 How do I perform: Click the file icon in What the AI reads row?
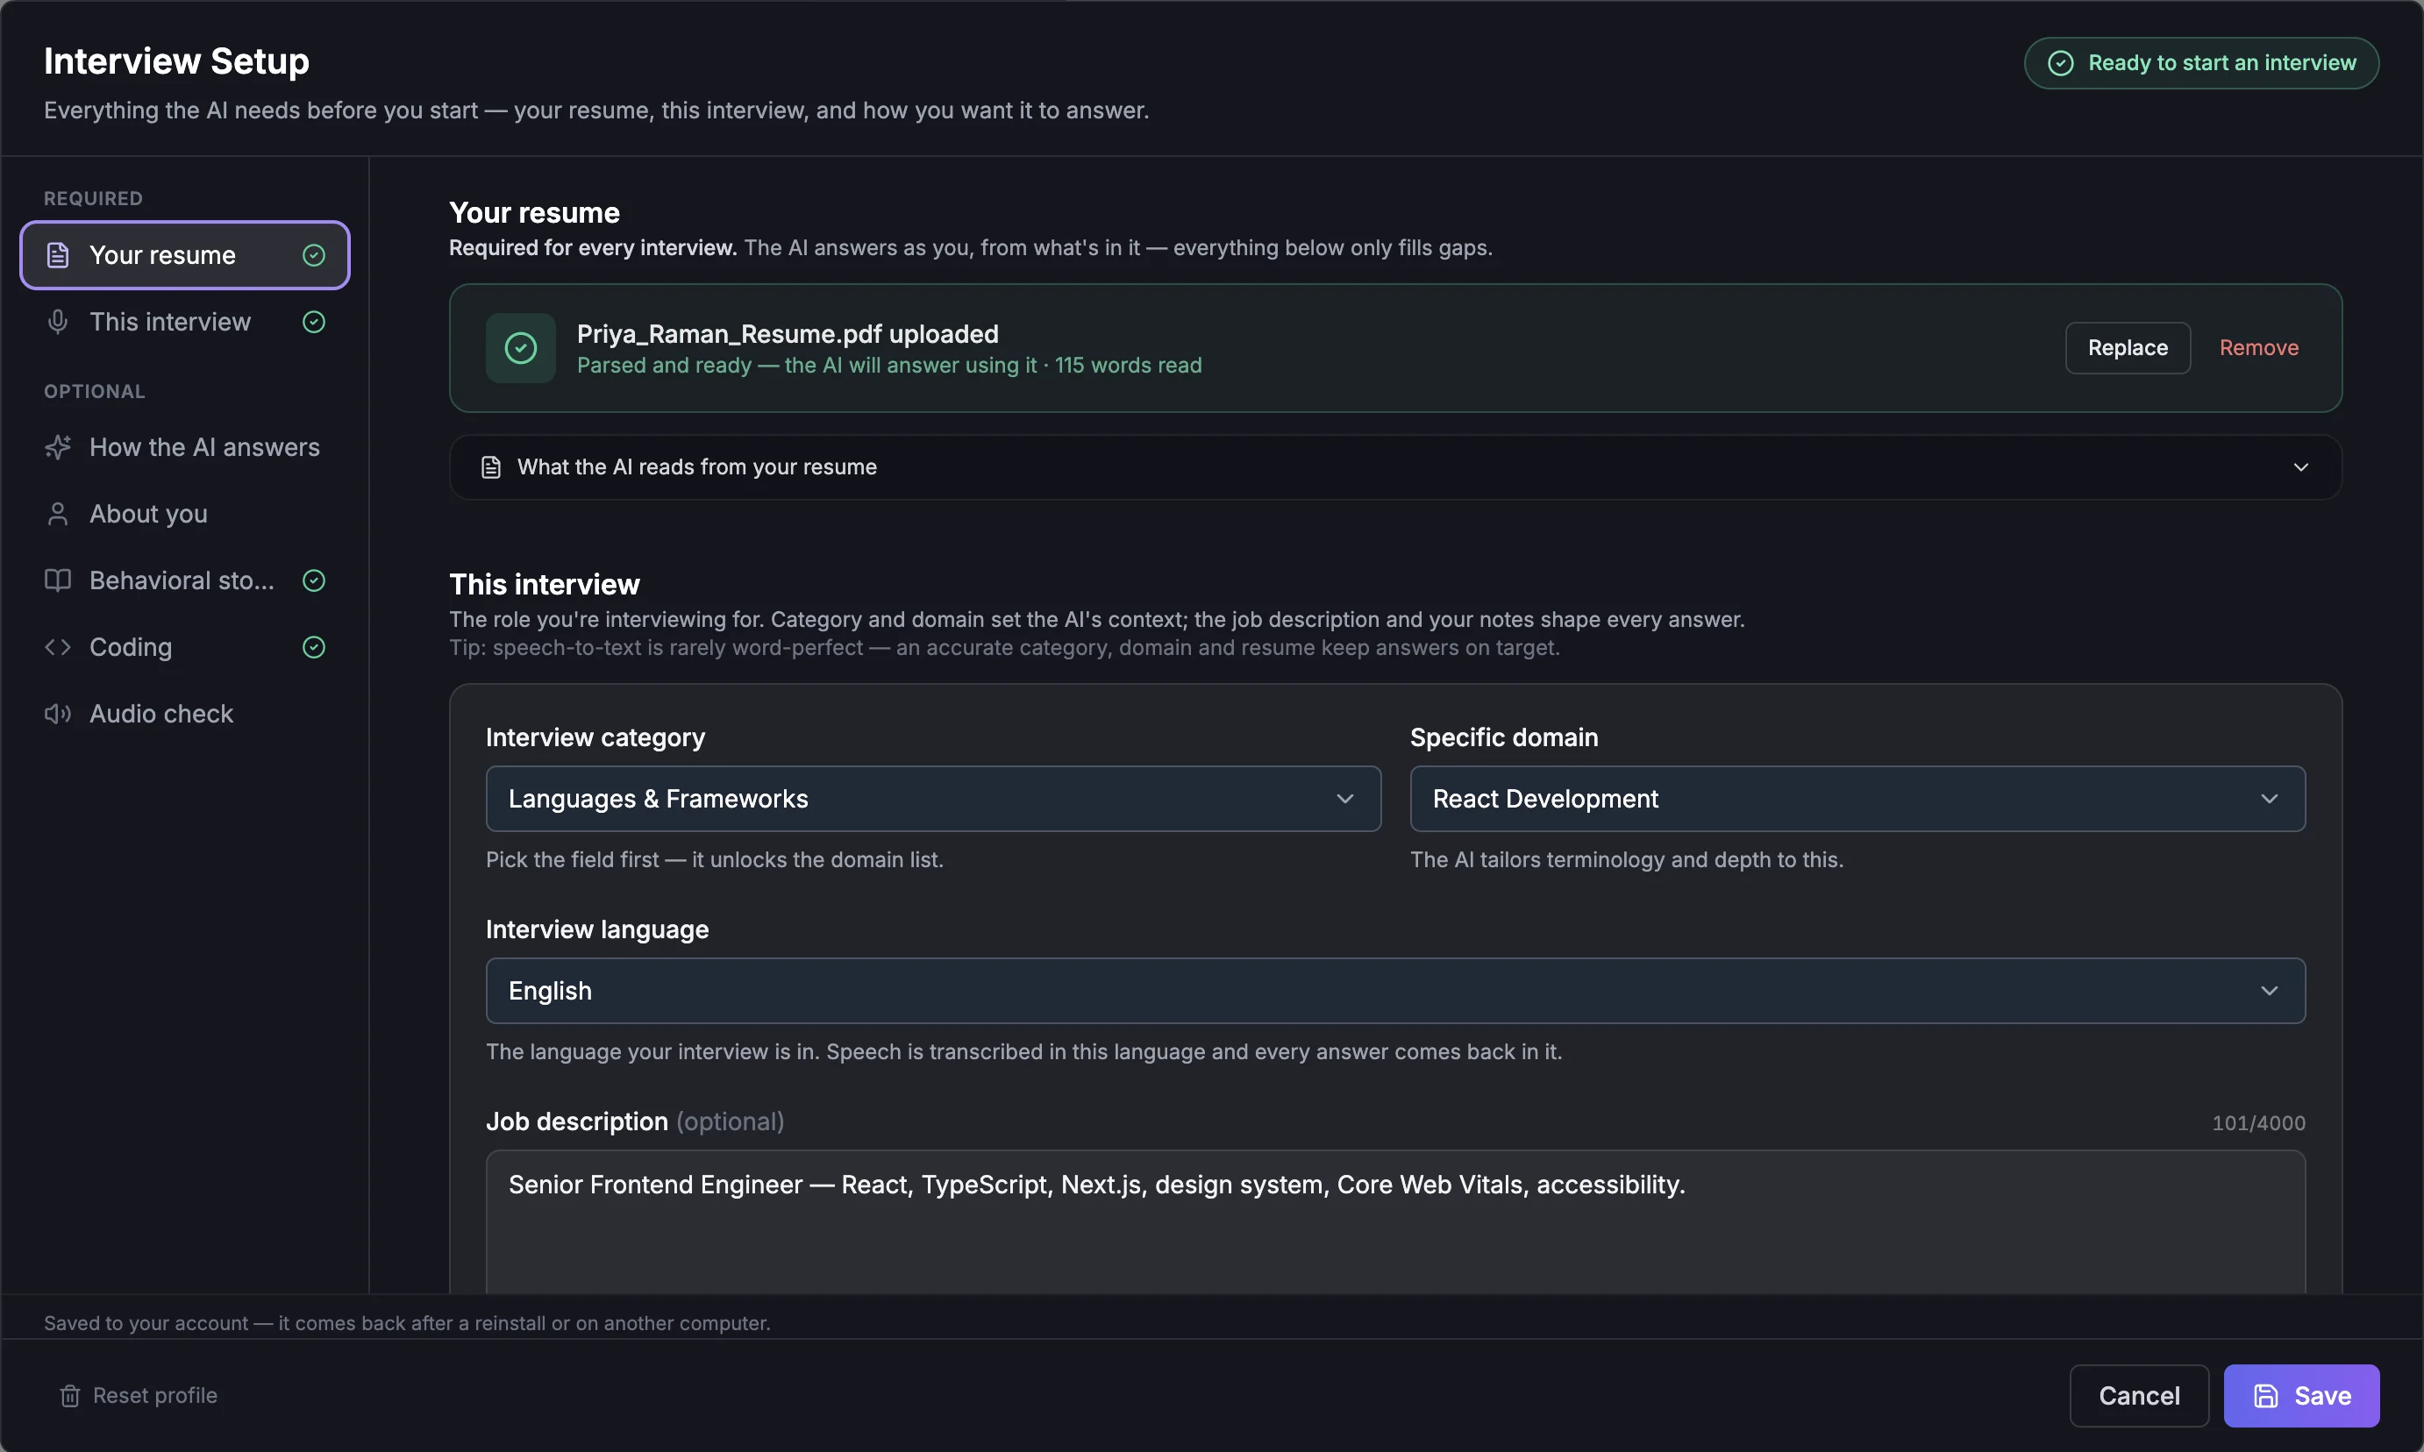coord(491,467)
